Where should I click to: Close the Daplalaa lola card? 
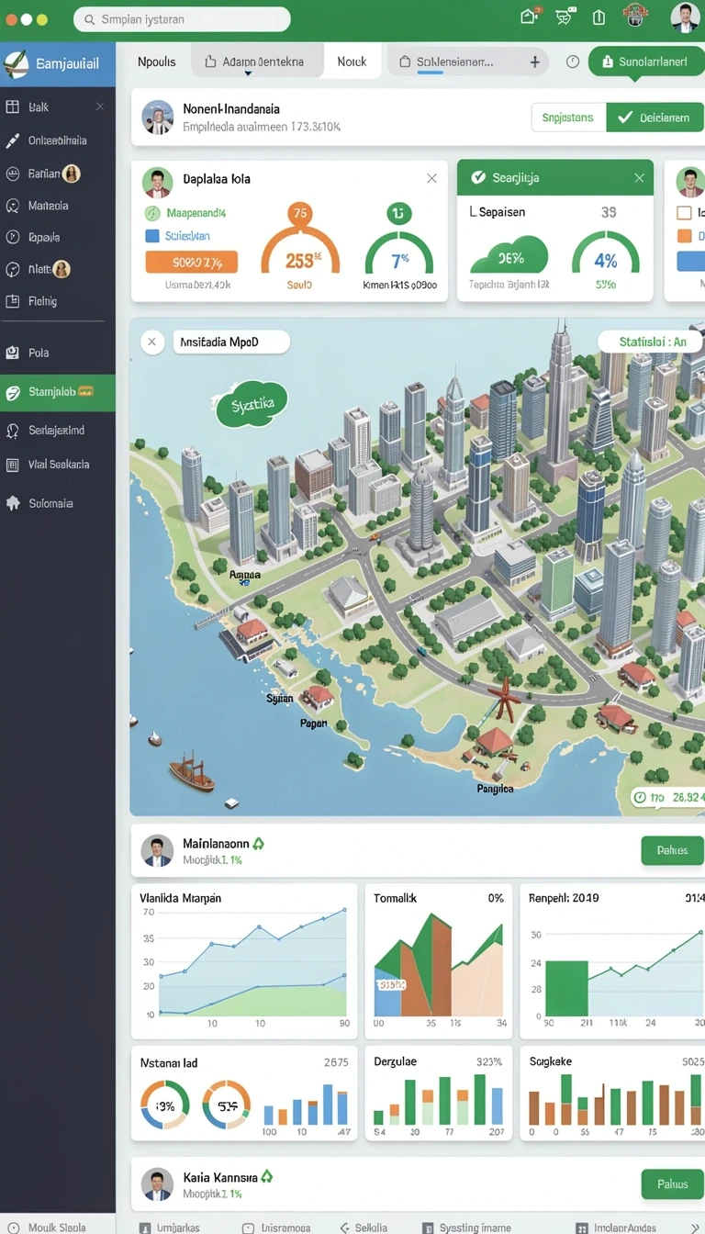(x=431, y=178)
